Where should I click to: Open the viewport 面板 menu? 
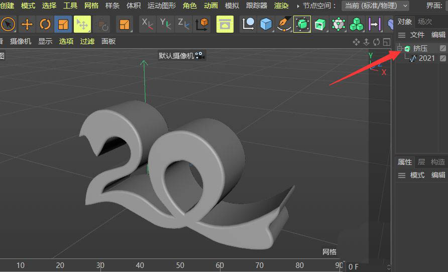[108, 41]
